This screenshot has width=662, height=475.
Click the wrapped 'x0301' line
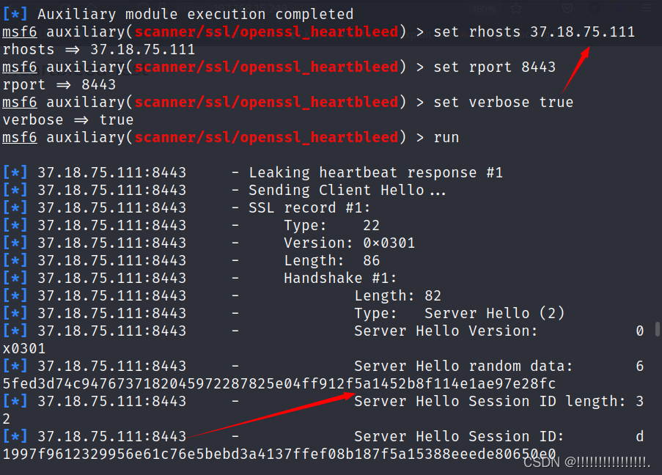point(24,349)
